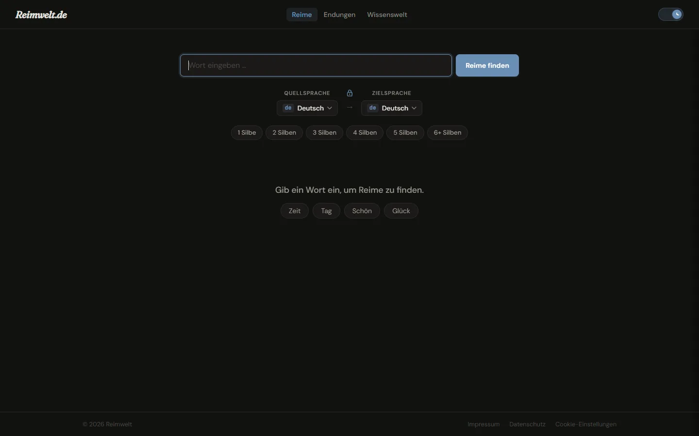Pick the suggested word Glück
Viewport: 699px width, 436px height.
click(x=401, y=211)
